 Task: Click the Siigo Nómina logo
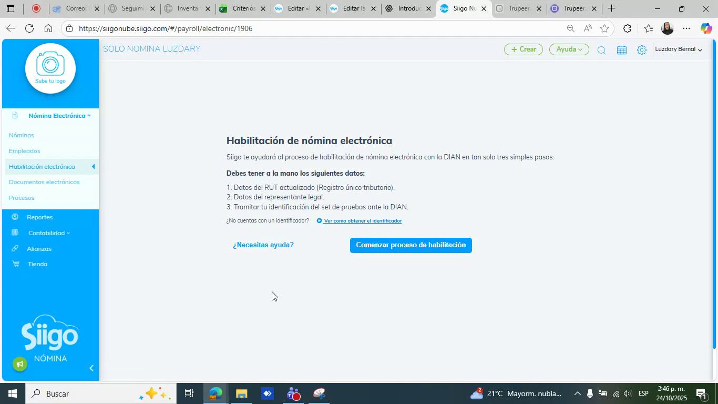point(50,338)
